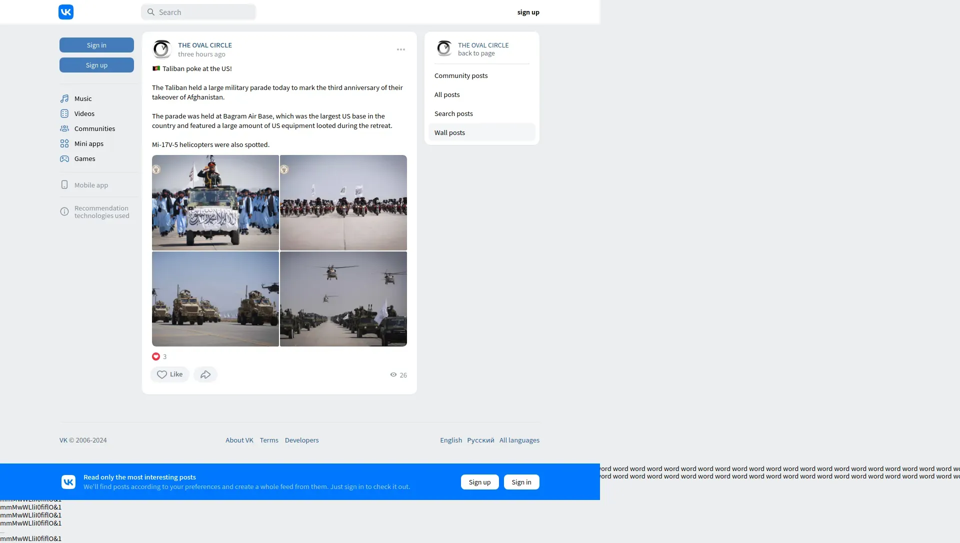The height and width of the screenshot is (543, 960).
Task: Select Wall posts menu item
Action: click(449, 132)
